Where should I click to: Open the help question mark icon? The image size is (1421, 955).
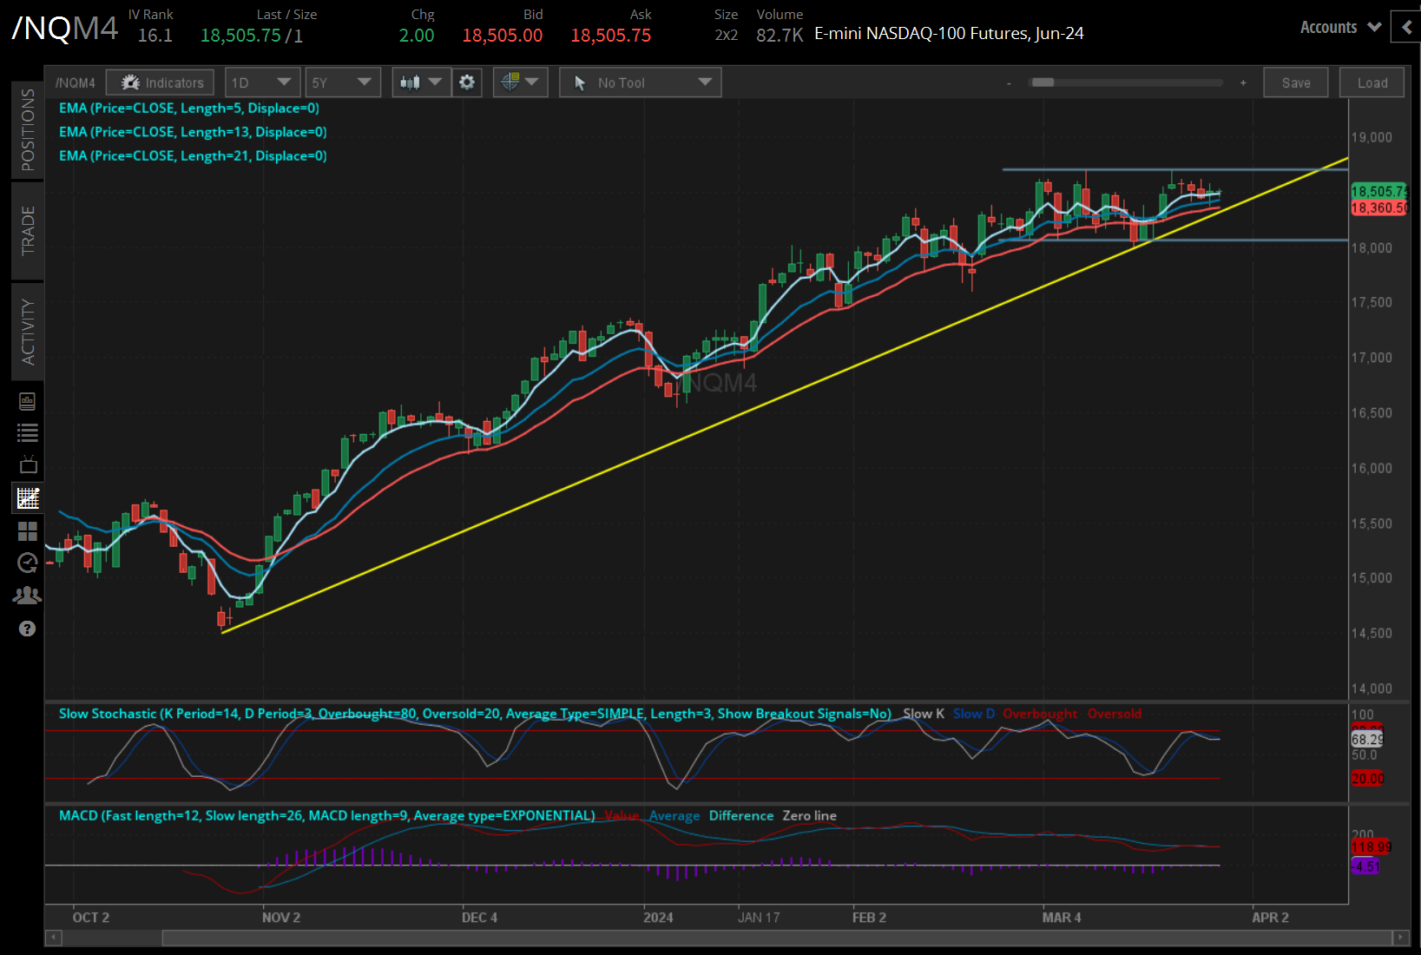pos(27,629)
